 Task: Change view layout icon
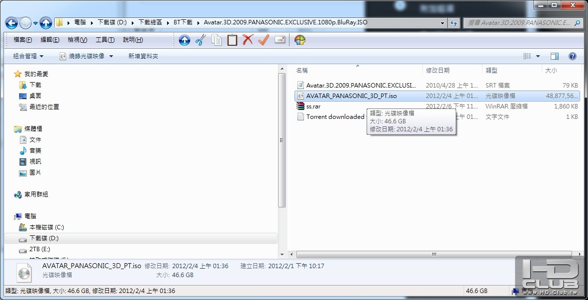[527, 56]
